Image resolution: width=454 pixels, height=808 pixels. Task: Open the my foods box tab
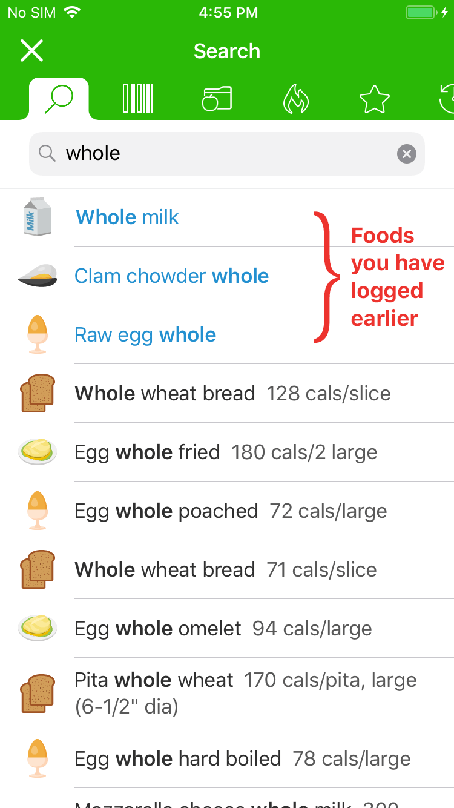(x=217, y=99)
